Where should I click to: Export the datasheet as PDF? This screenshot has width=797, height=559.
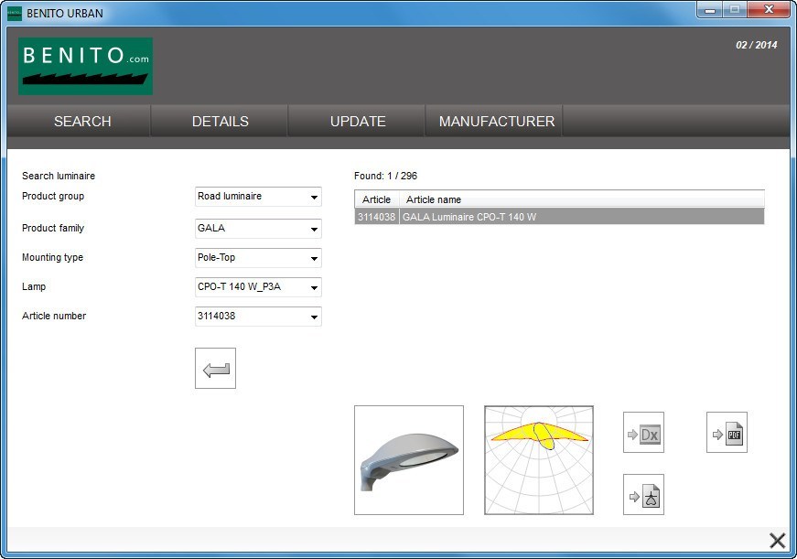pos(727,433)
